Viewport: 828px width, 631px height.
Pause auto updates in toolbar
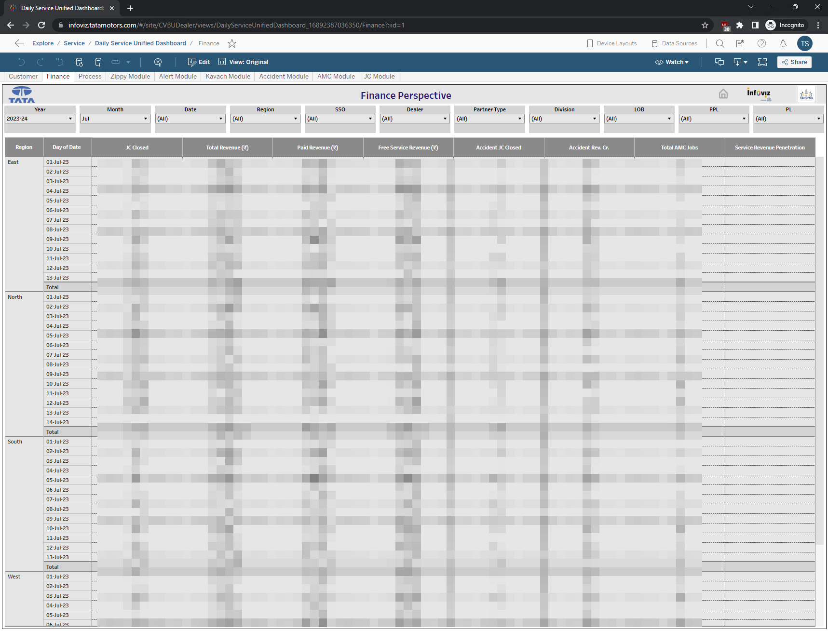98,62
